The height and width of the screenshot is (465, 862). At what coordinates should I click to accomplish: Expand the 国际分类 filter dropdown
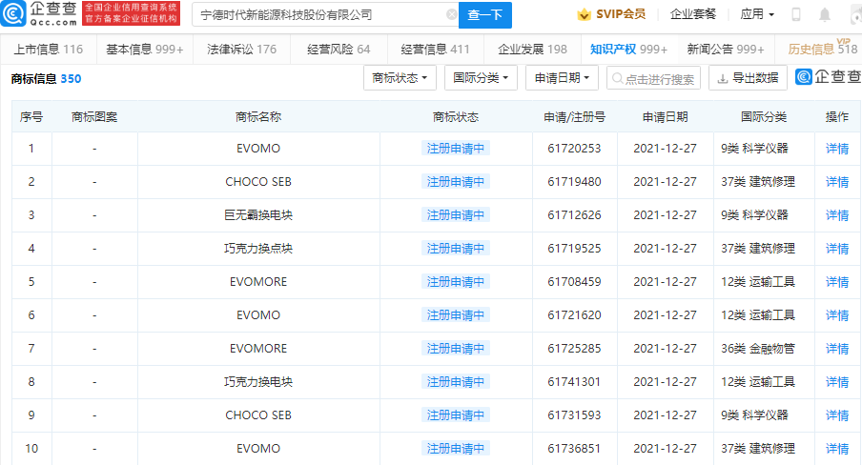coord(481,78)
